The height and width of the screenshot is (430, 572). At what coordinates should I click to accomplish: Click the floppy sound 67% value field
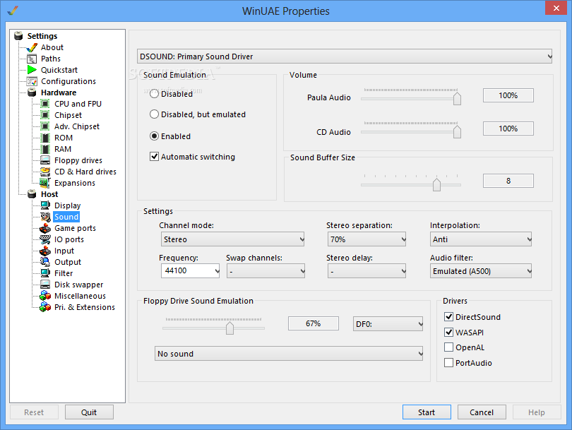click(x=314, y=323)
